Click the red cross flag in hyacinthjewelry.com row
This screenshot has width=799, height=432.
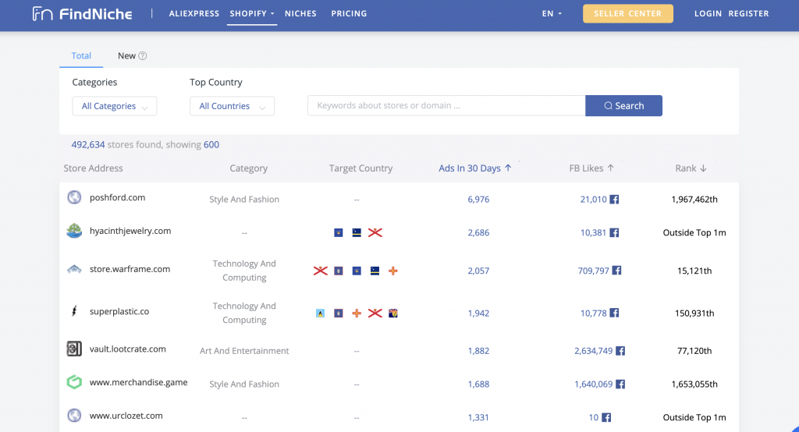pos(375,233)
